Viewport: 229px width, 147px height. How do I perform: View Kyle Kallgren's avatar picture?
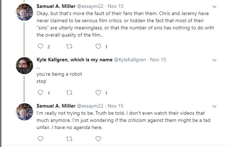point(24,66)
